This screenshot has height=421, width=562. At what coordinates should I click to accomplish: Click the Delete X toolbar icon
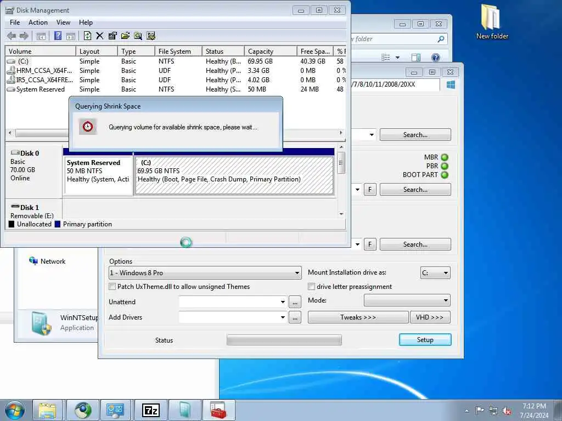click(x=100, y=36)
